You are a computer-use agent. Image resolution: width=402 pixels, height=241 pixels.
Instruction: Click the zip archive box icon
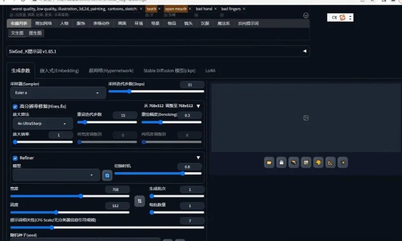tap(294, 162)
